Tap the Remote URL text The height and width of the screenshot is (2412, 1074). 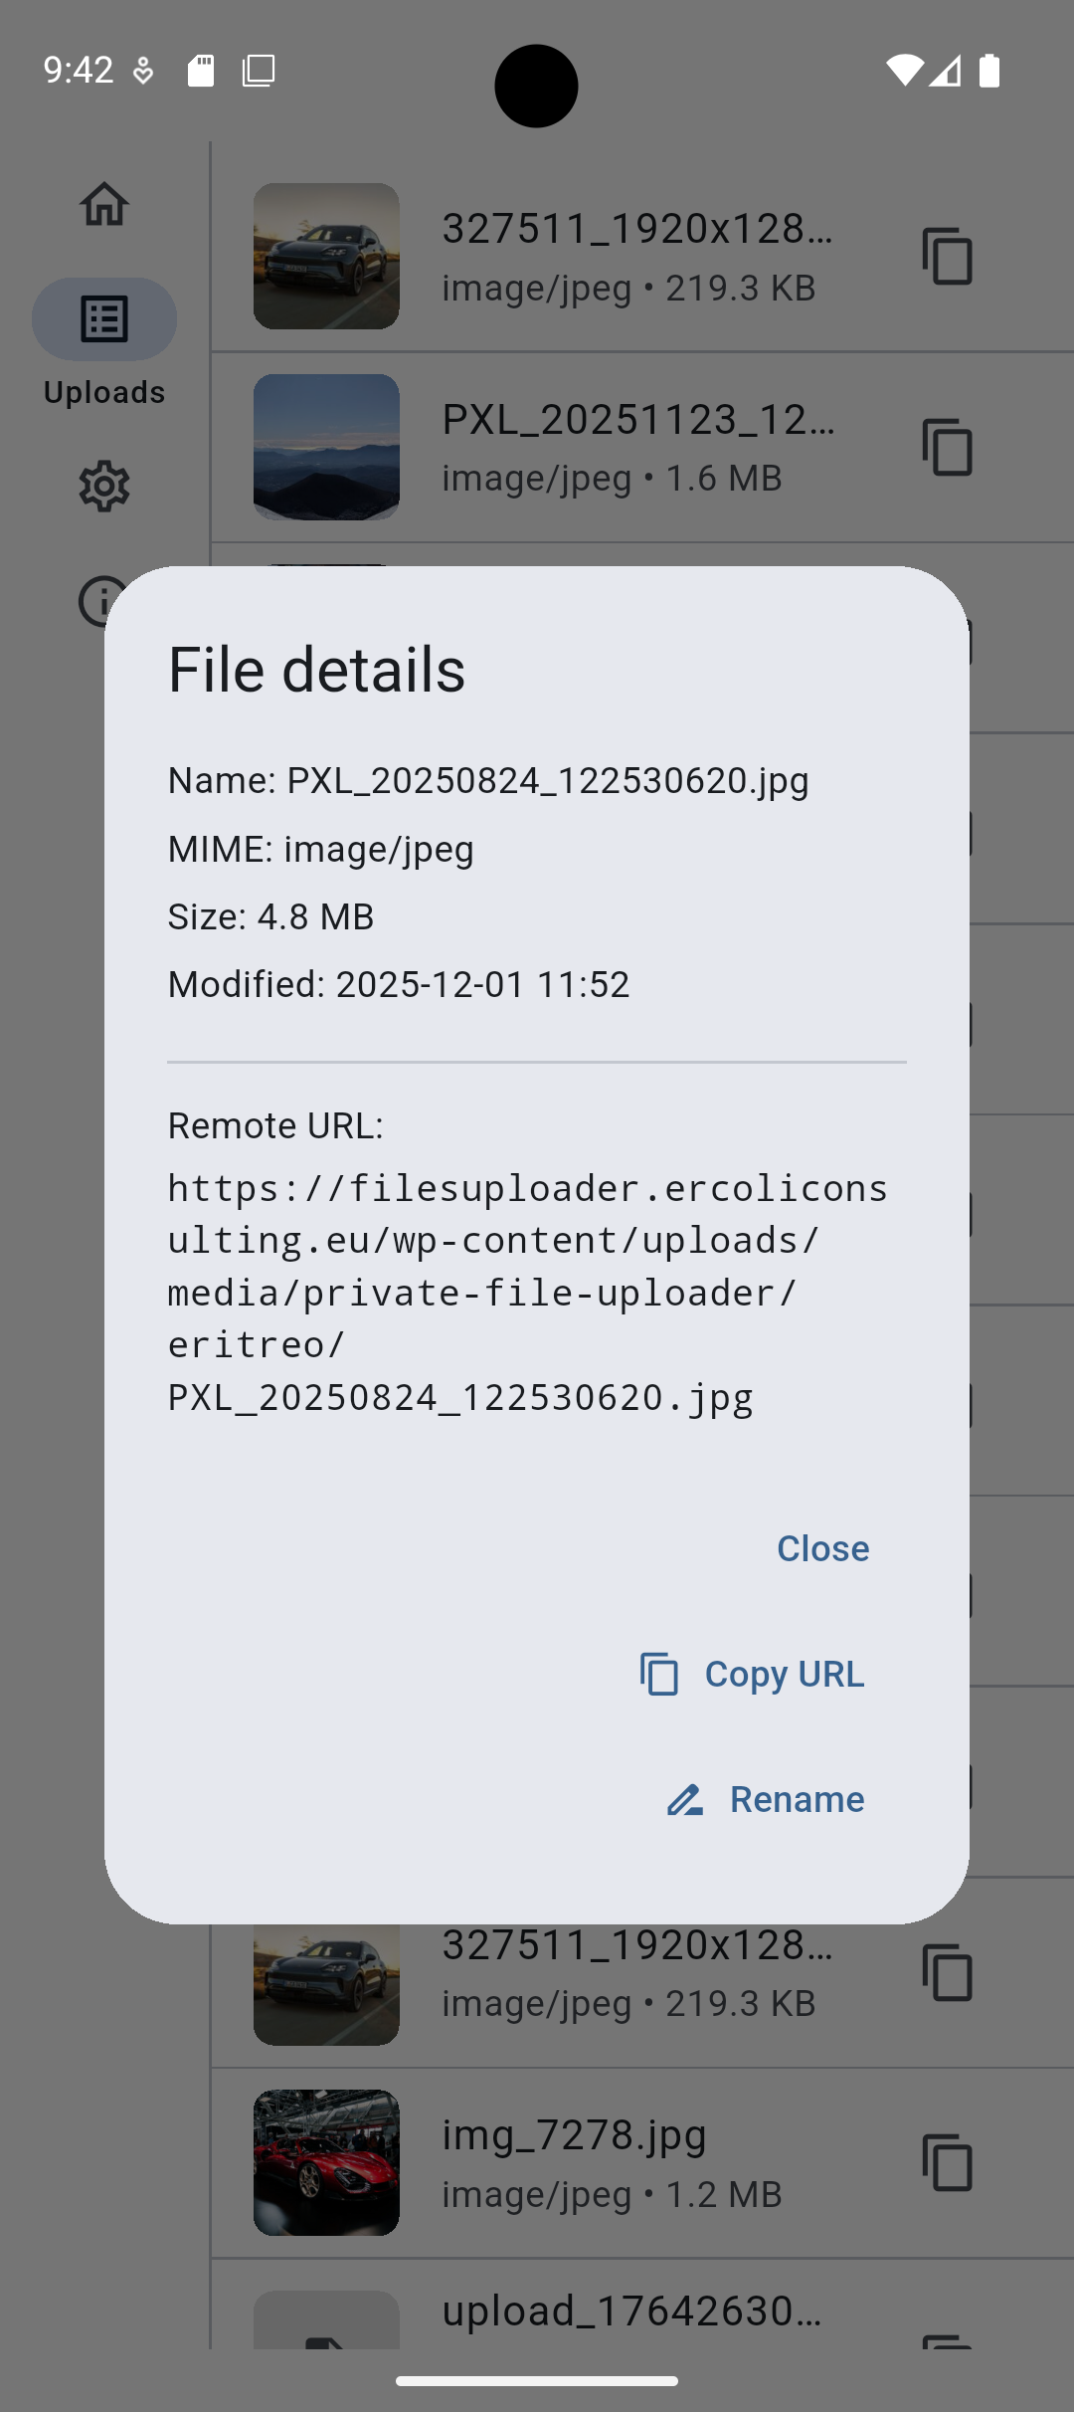click(x=527, y=1293)
